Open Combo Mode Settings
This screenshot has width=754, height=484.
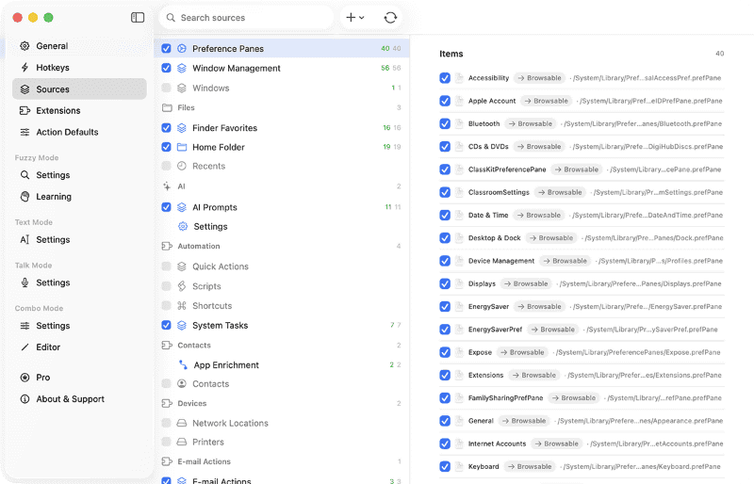click(79, 326)
